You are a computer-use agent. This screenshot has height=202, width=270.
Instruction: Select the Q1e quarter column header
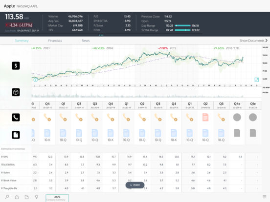[253, 105]
